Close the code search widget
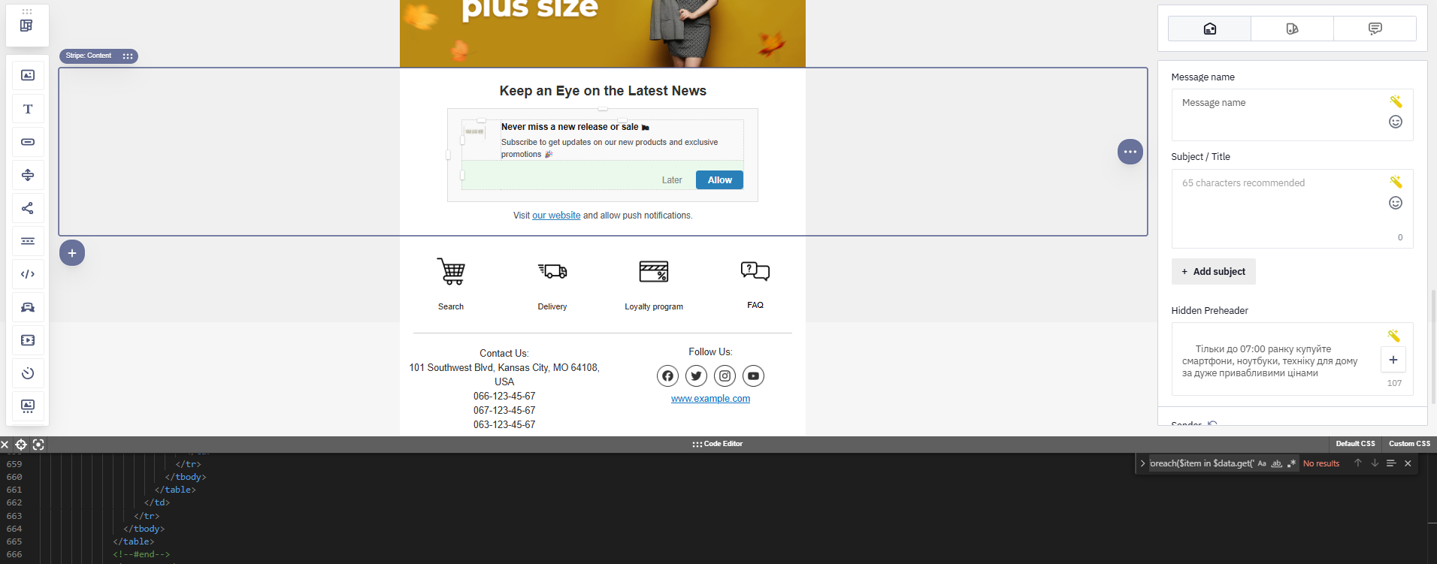This screenshot has height=564, width=1437. [x=1408, y=463]
